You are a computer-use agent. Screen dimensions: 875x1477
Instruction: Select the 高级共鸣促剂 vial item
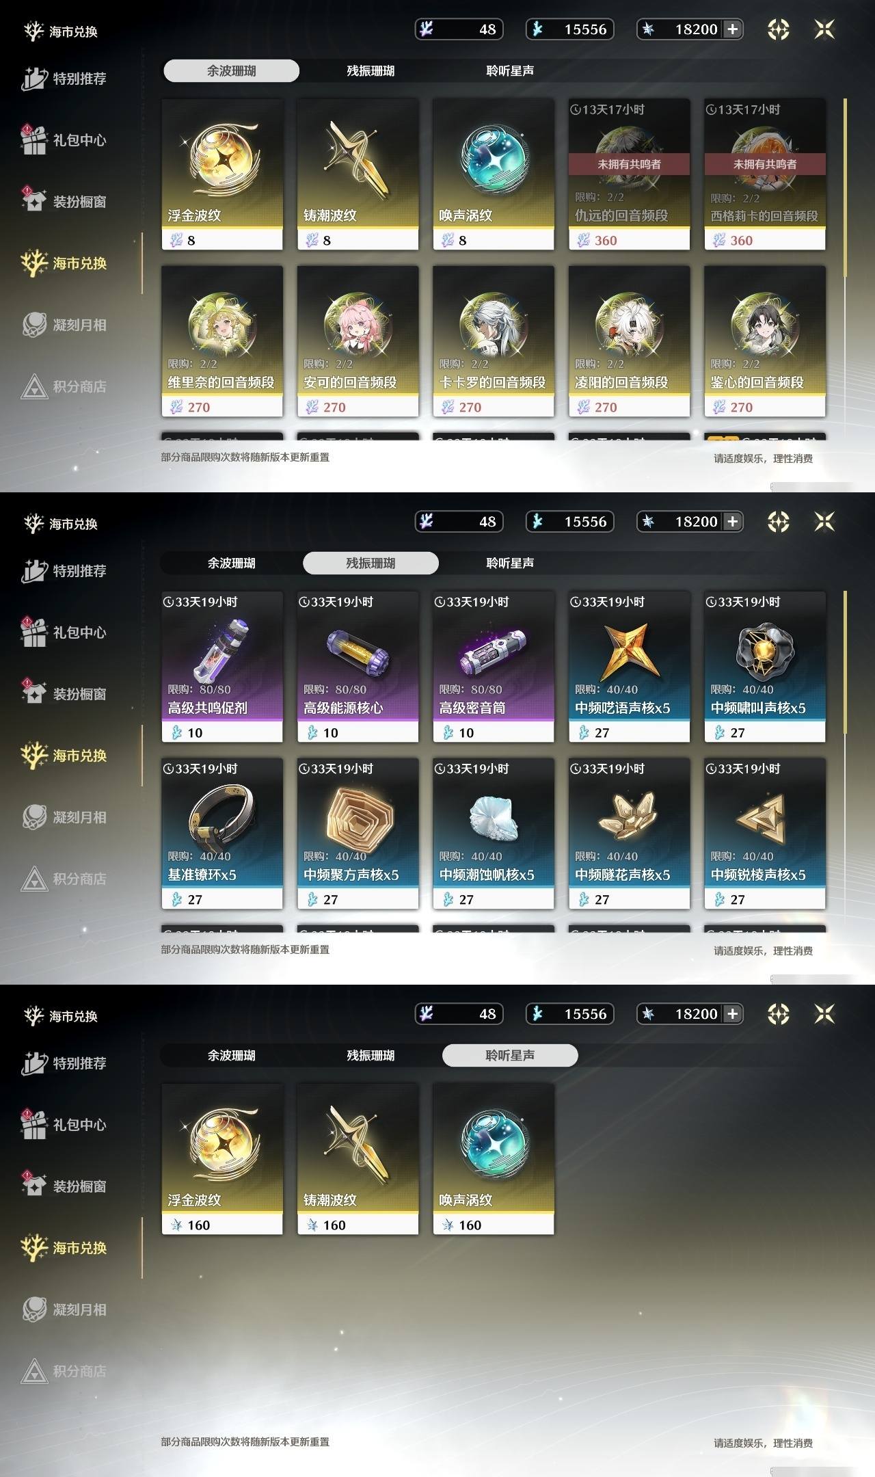click(222, 667)
